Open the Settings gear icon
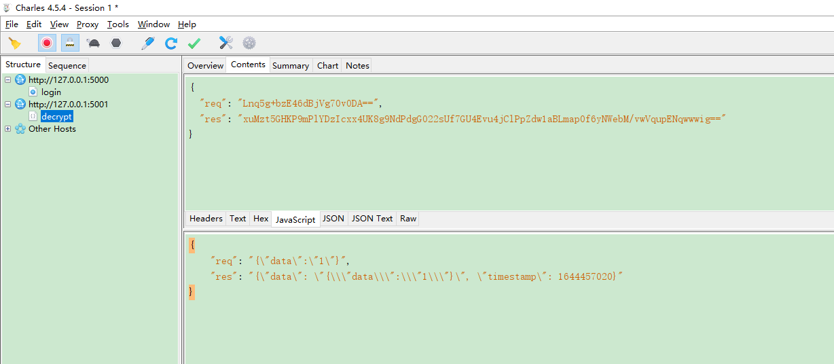 coord(249,43)
